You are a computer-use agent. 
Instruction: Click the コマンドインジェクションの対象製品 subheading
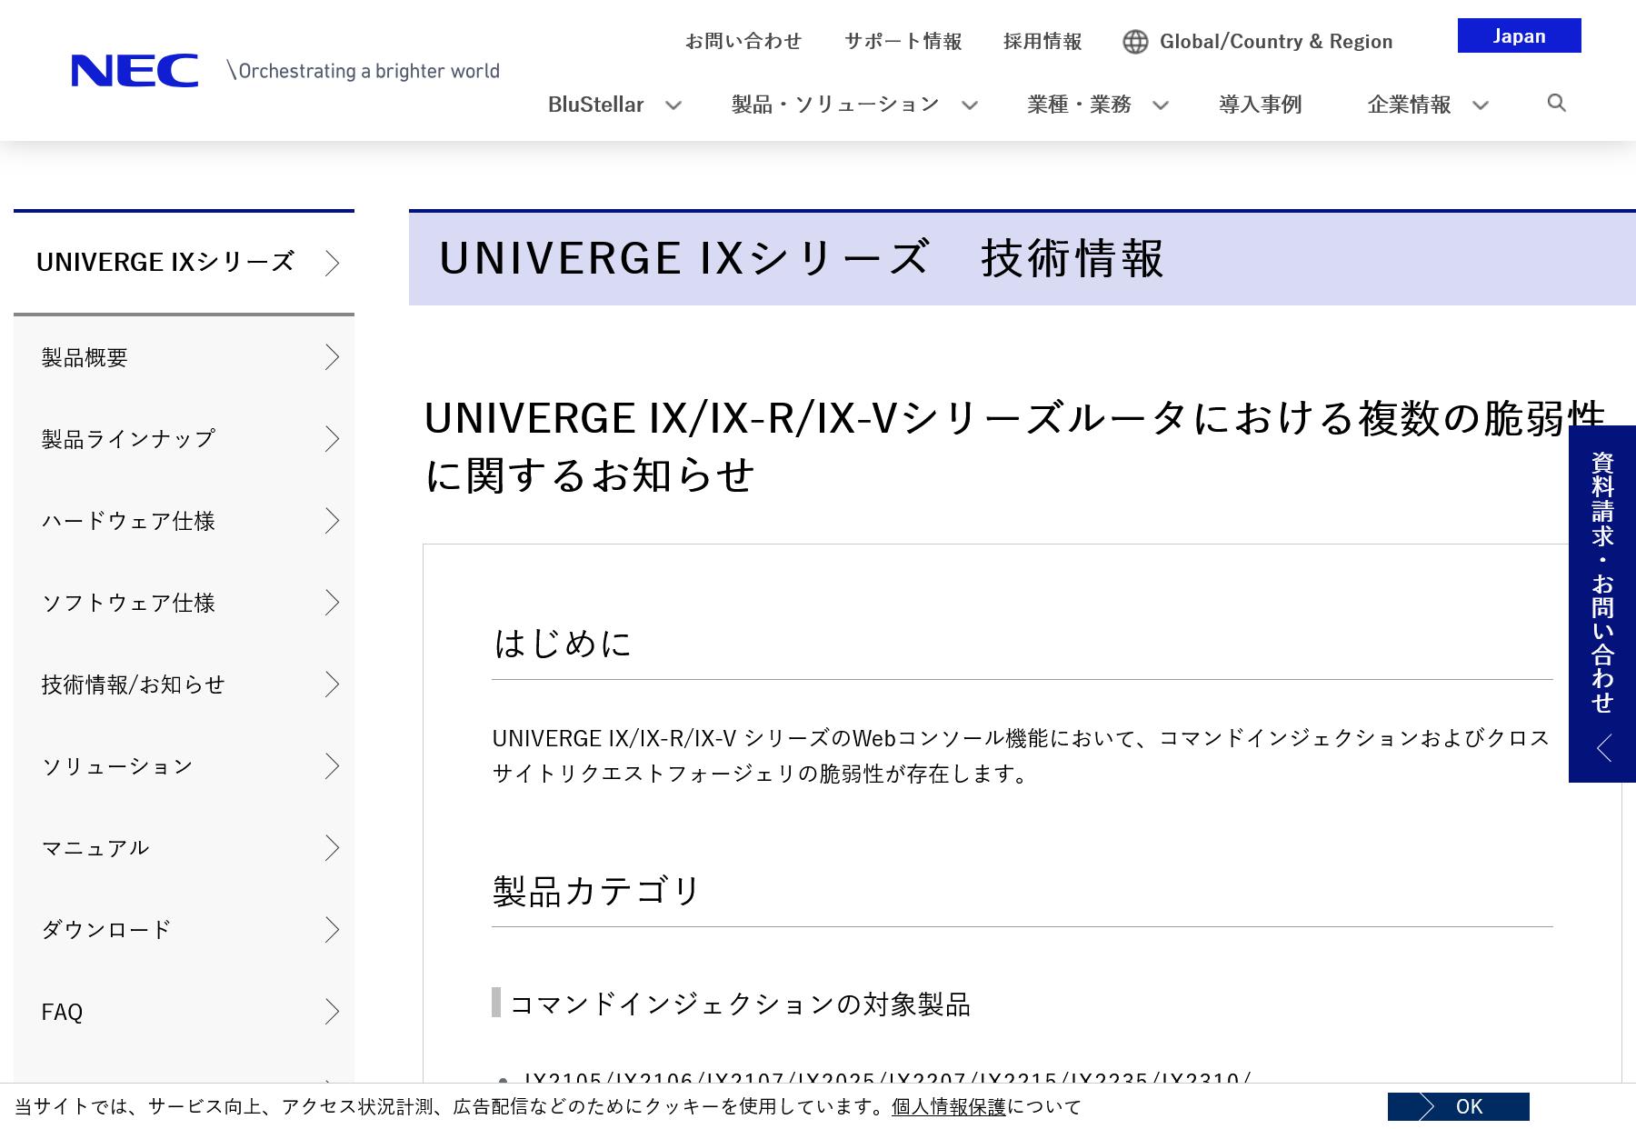[x=740, y=1004]
